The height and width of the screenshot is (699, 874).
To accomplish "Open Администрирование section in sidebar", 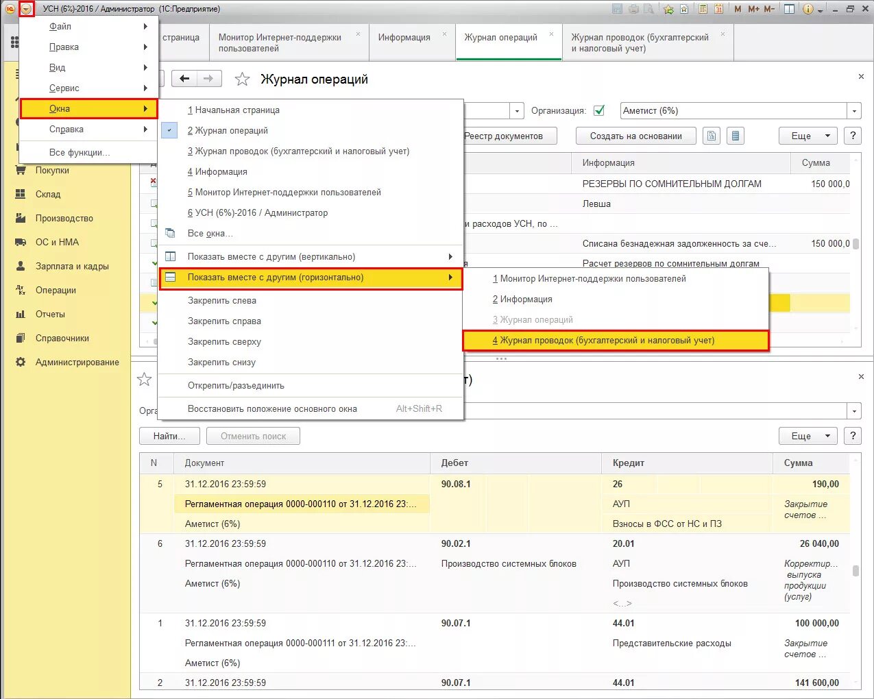I will pyautogui.click(x=77, y=362).
